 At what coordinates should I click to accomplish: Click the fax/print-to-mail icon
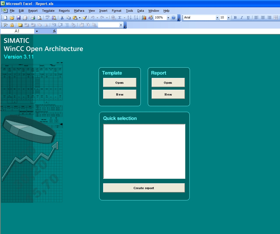pyautogui.click(x=25, y=17)
